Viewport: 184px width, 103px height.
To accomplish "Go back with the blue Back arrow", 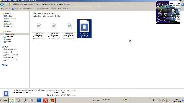I will point(2,5).
